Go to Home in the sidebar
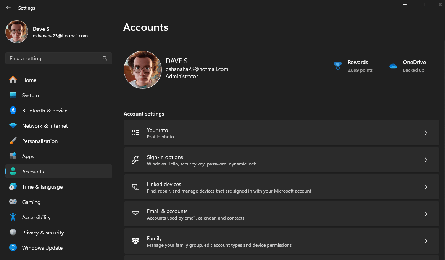 coord(29,80)
